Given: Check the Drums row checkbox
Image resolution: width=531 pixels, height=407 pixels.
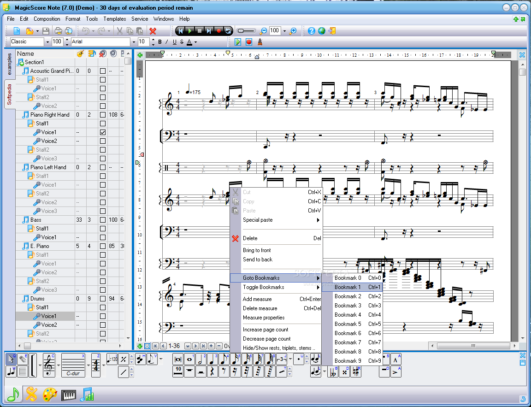Looking at the screenshot, I should click(103, 299).
